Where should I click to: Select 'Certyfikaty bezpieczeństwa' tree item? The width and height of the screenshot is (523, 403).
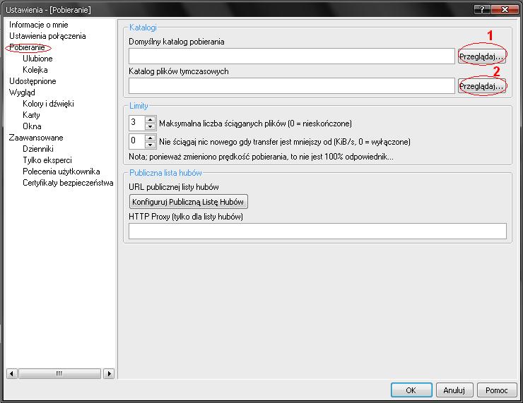[68, 183]
